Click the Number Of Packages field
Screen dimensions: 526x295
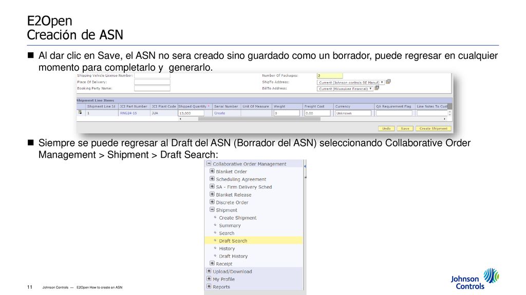330,76
